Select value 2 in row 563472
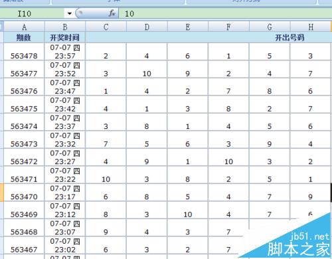Image resolution: width=332 pixels, height=259 pixels. tap(311, 157)
